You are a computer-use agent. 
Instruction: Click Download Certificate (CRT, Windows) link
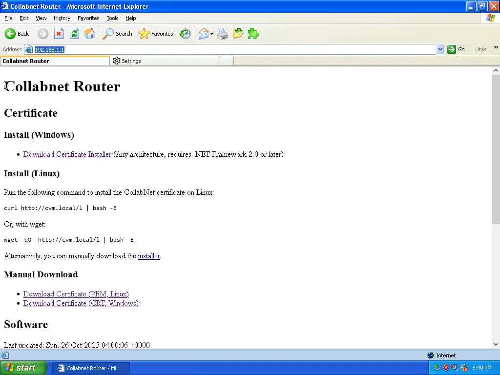(81, 303)
